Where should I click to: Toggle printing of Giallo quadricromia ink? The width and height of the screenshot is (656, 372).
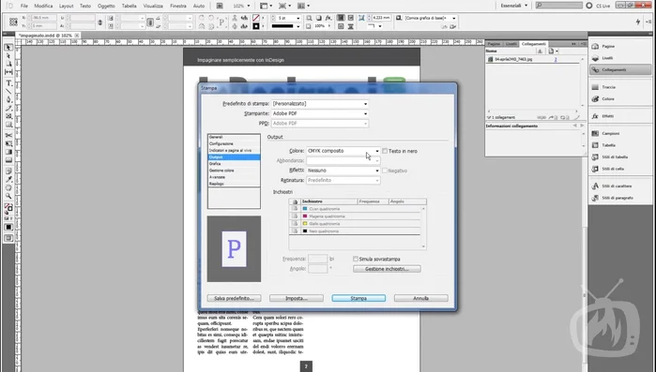[295, 224]
